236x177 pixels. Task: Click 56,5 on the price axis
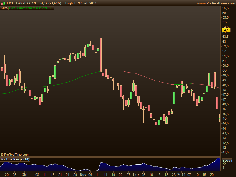225,8
